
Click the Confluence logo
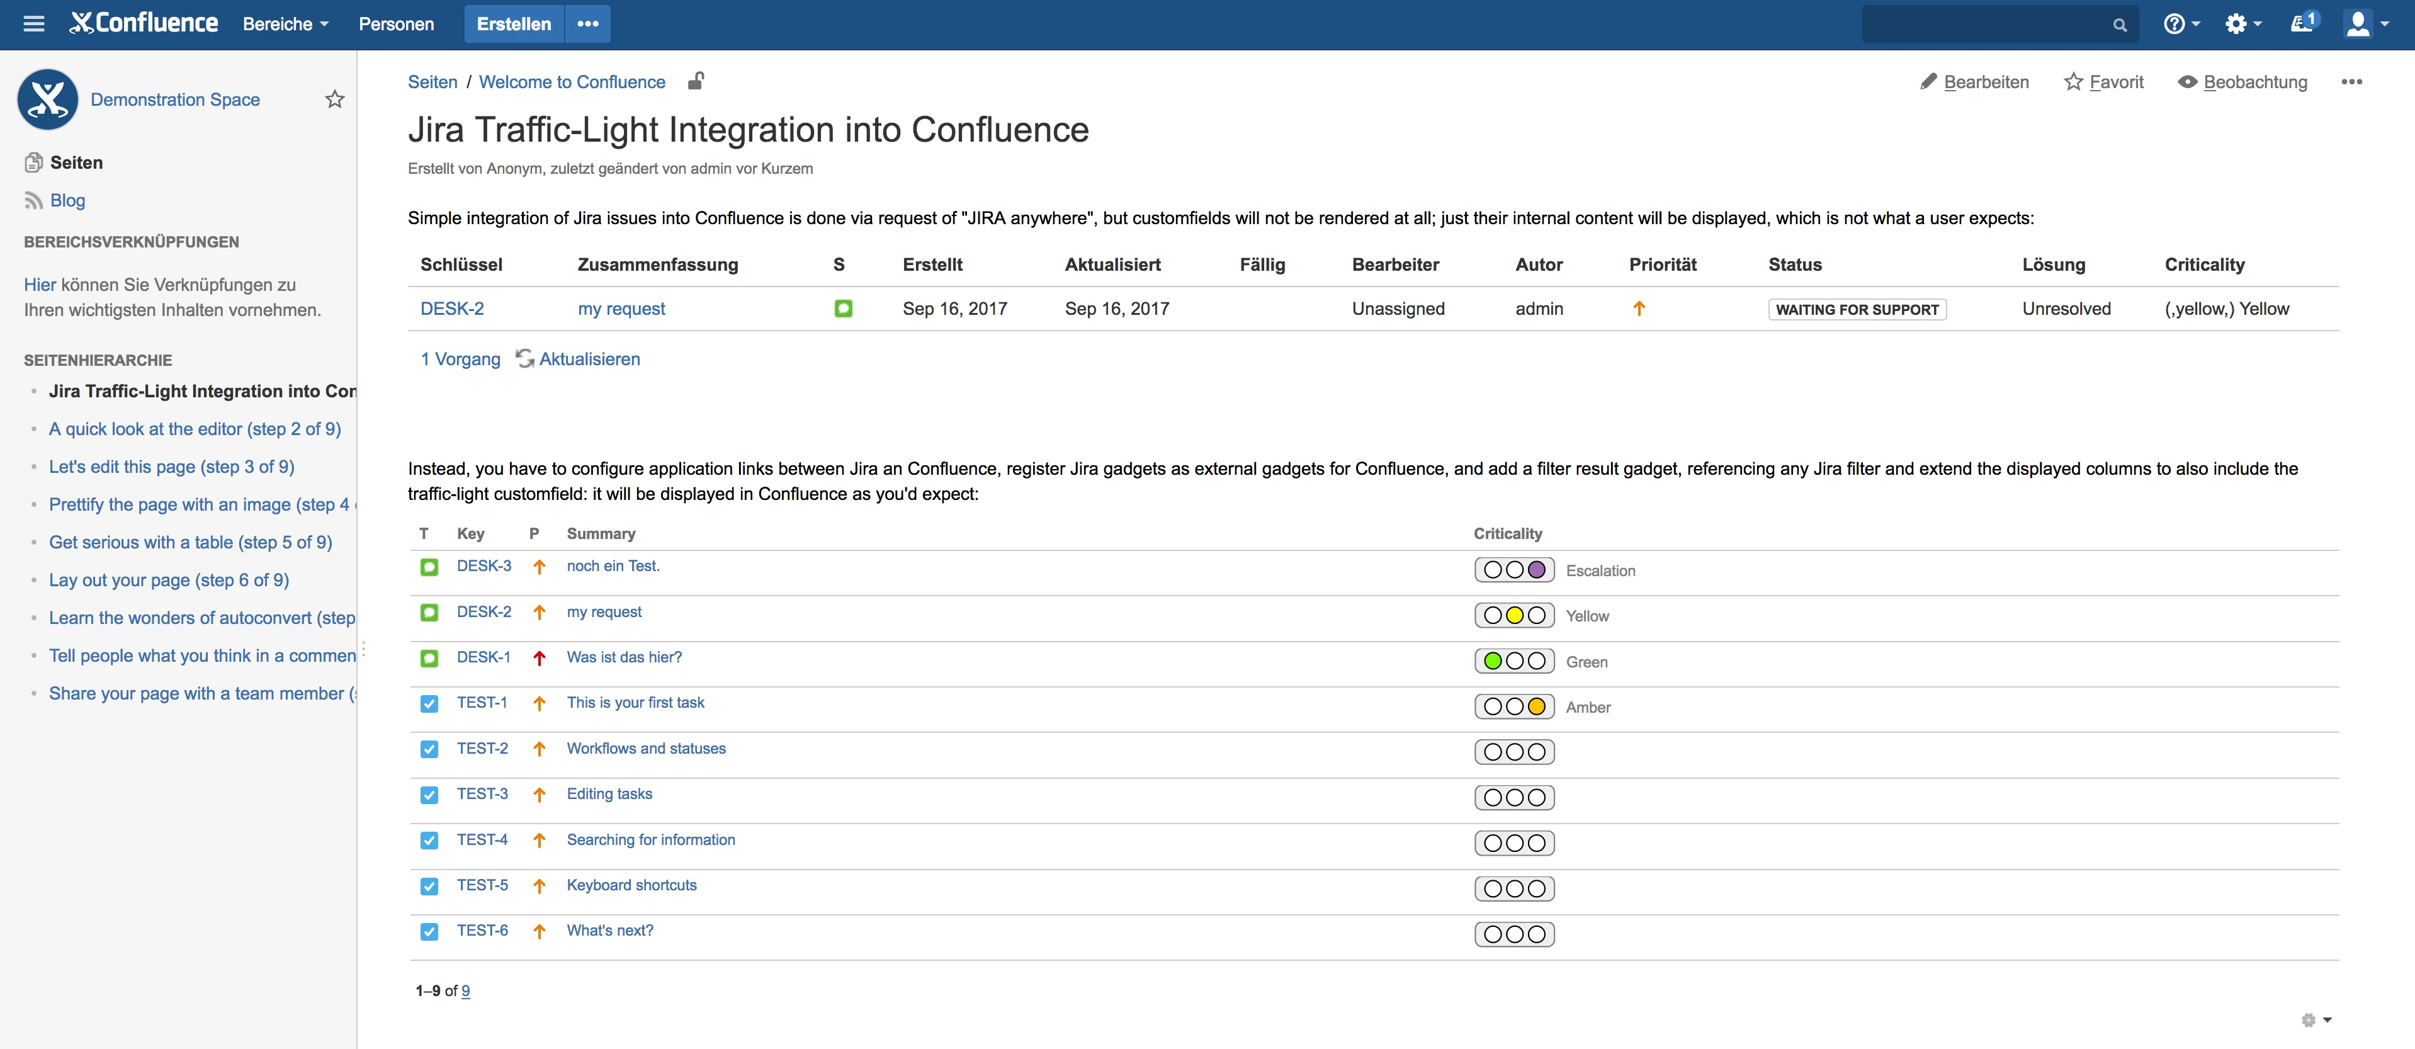(x=142, y=23)
